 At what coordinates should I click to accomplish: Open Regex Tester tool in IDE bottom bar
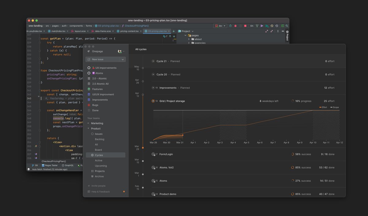point(50,165)
